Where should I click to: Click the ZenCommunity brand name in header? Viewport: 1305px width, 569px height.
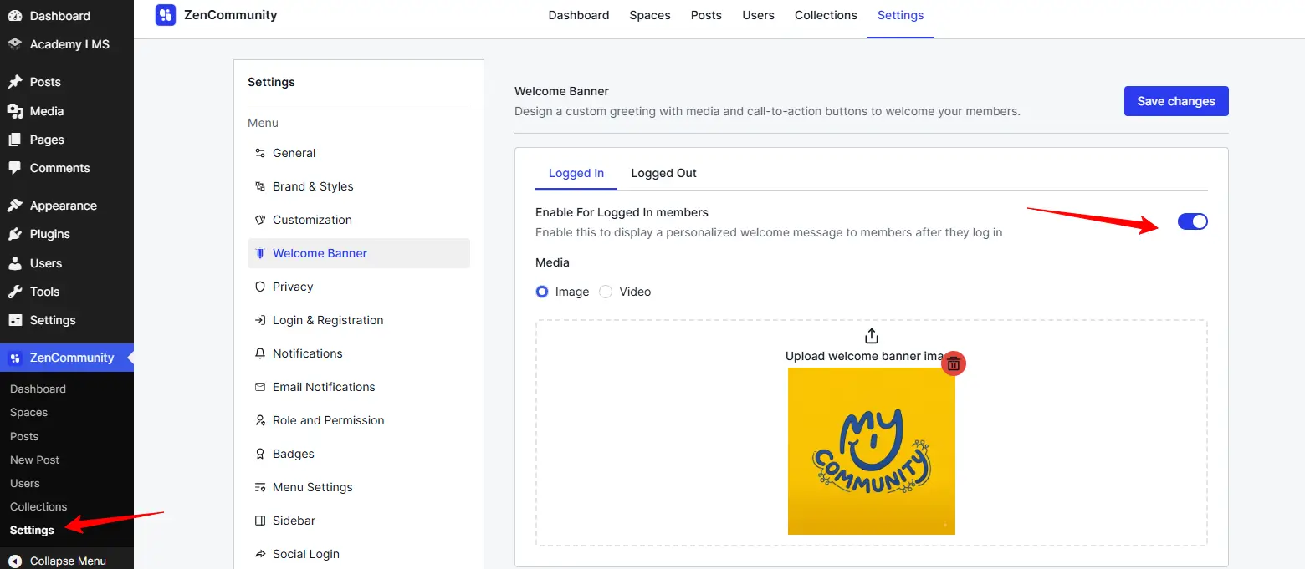tap(230, 15)
